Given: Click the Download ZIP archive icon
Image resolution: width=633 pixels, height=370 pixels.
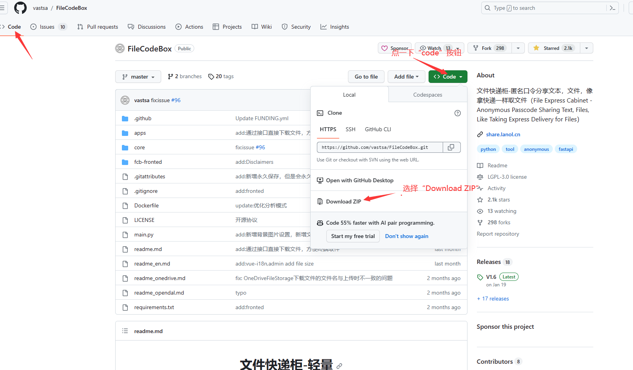Looking at the screenshot, I should 320,201.
